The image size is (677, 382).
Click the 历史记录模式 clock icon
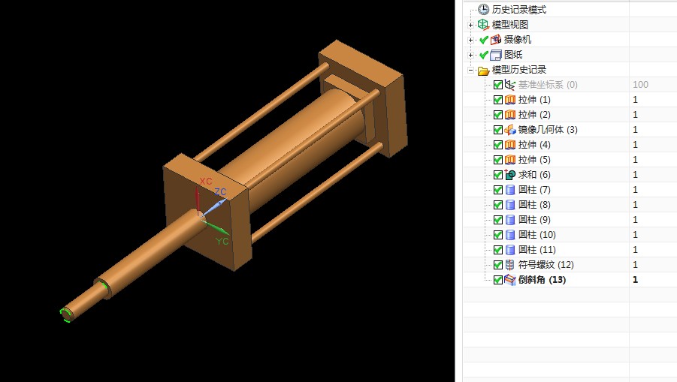[x=484, y=10]
